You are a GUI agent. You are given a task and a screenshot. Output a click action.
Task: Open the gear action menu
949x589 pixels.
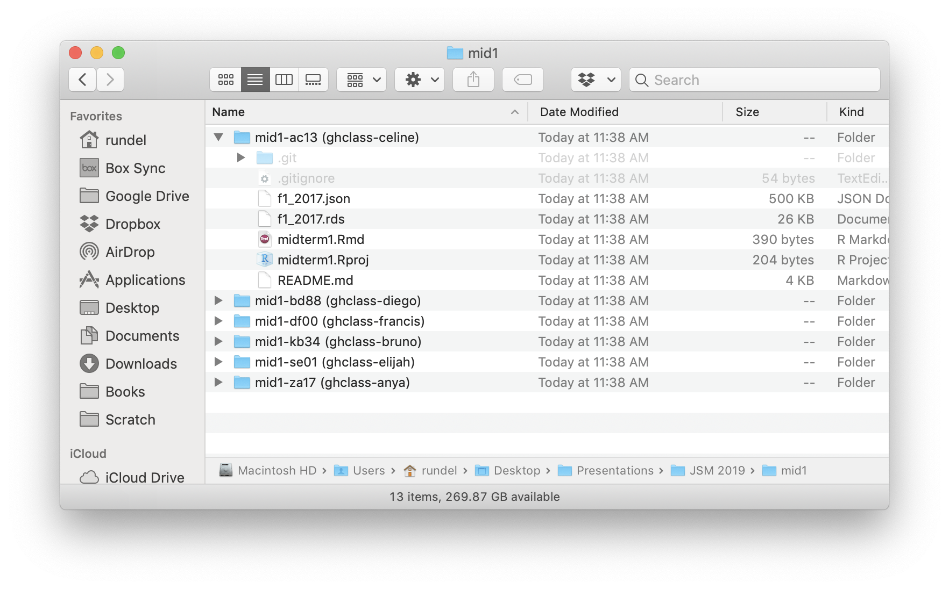point(420,80)
